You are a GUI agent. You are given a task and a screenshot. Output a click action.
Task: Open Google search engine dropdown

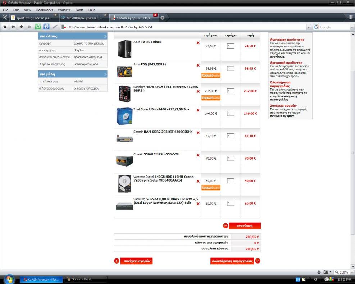click(x=352, y=27)
